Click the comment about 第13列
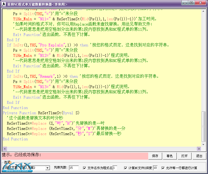 (x=81, y=92)
